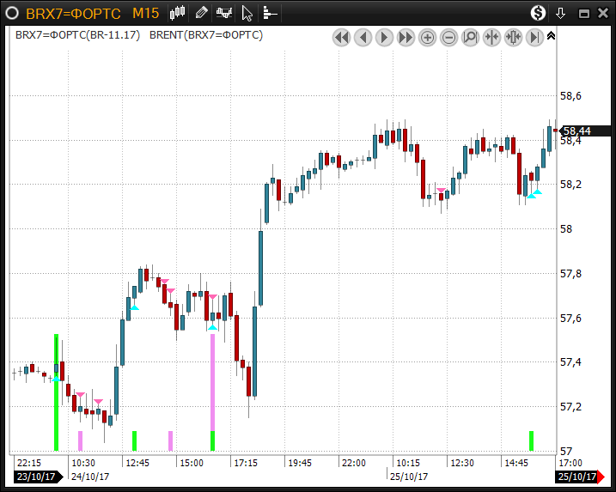The image size is (616, 492).
Task: Zoom out with the minus button
Action: point(448,37)
